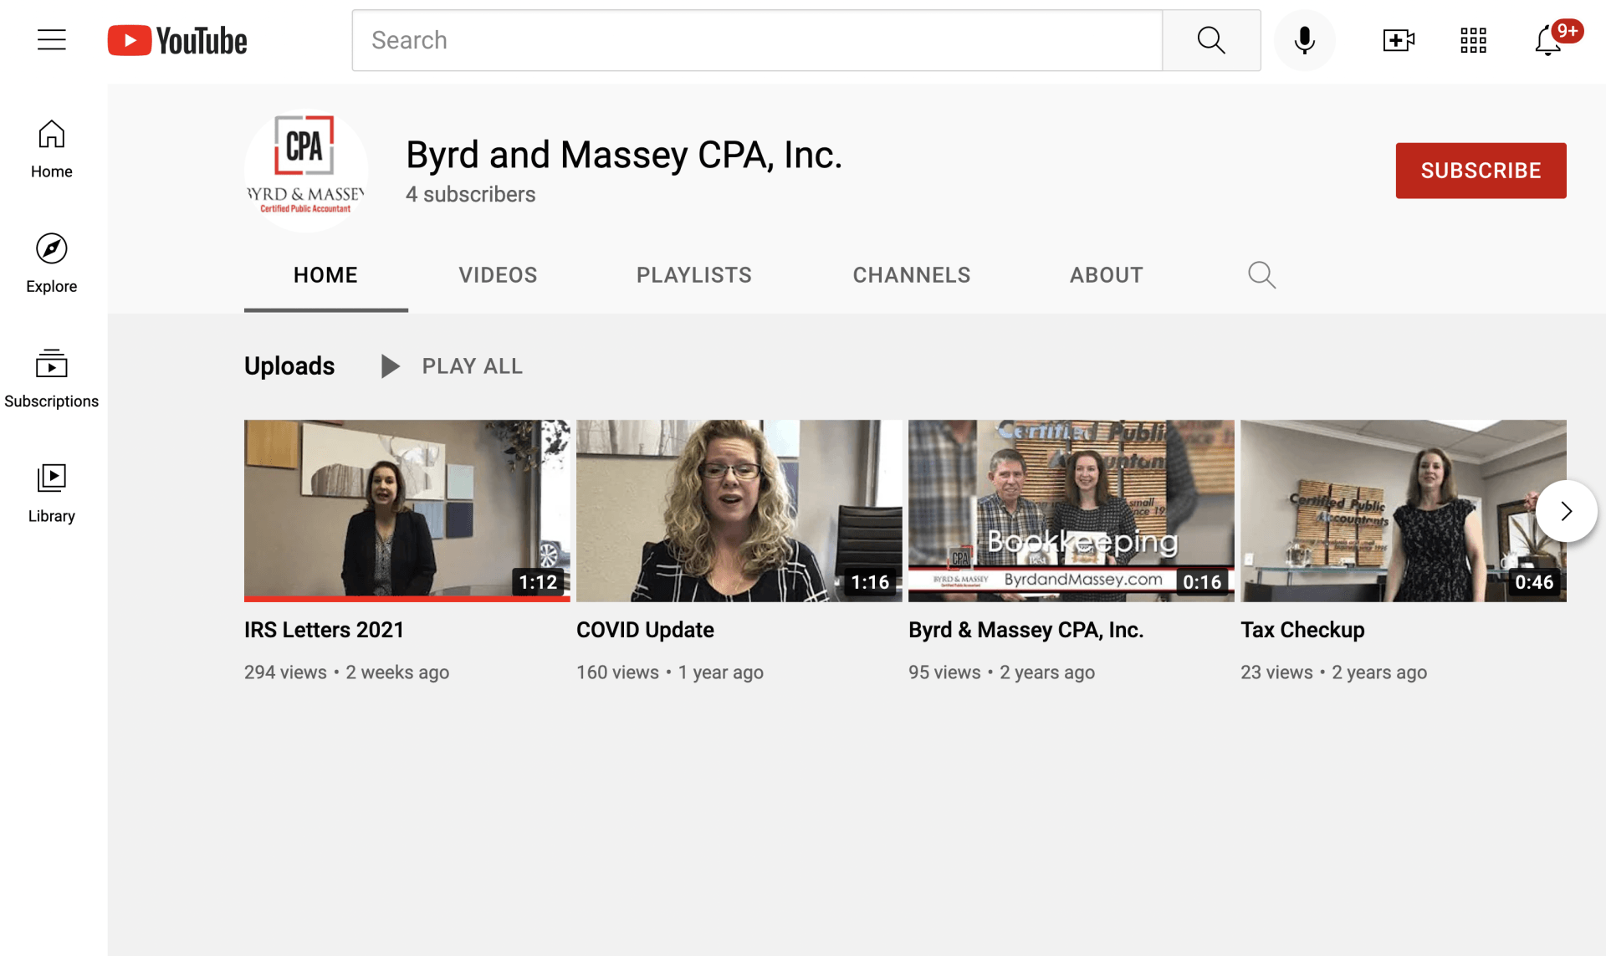Switch to the Playlists tab

point(694,275)
